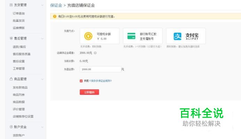
Task: Click the green bank card icon
Action: 131,36
